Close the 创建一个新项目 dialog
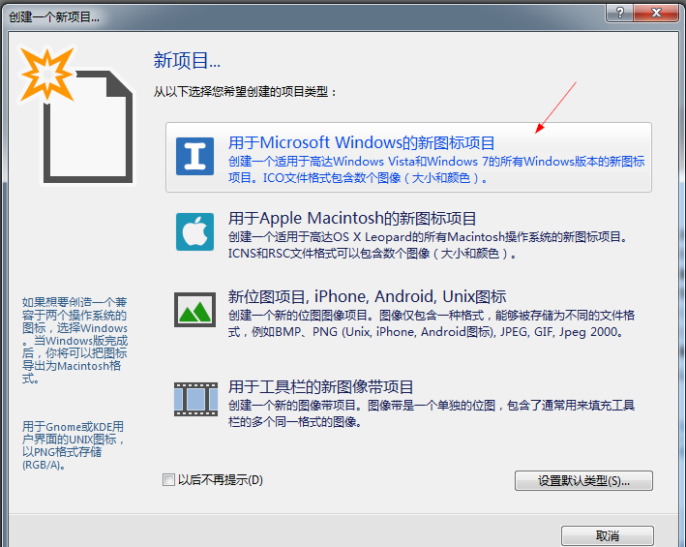This screenshot has height=547, width=686. coord(656,13)
